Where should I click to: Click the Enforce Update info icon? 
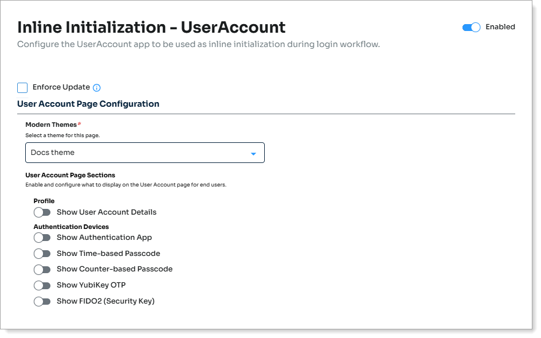pyautogui.click(x=97, y=88)
